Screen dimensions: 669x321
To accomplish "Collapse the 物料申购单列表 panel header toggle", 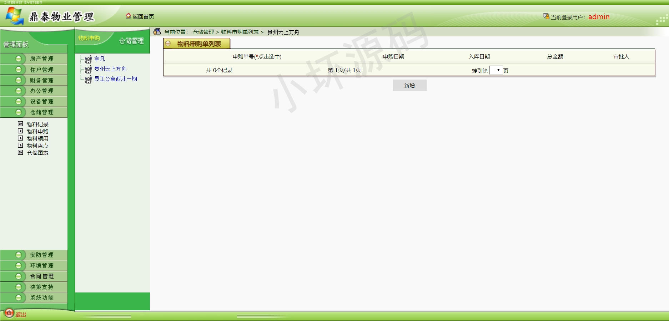I will click(x=168, y=44).
